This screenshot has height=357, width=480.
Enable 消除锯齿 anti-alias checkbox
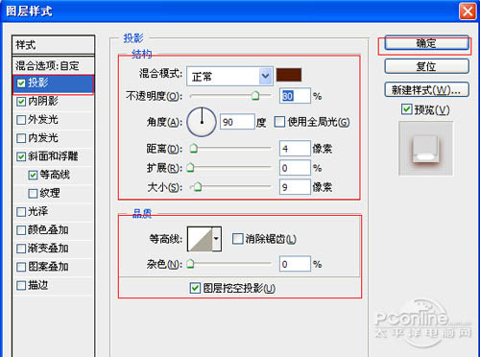[x=237, y=239]
